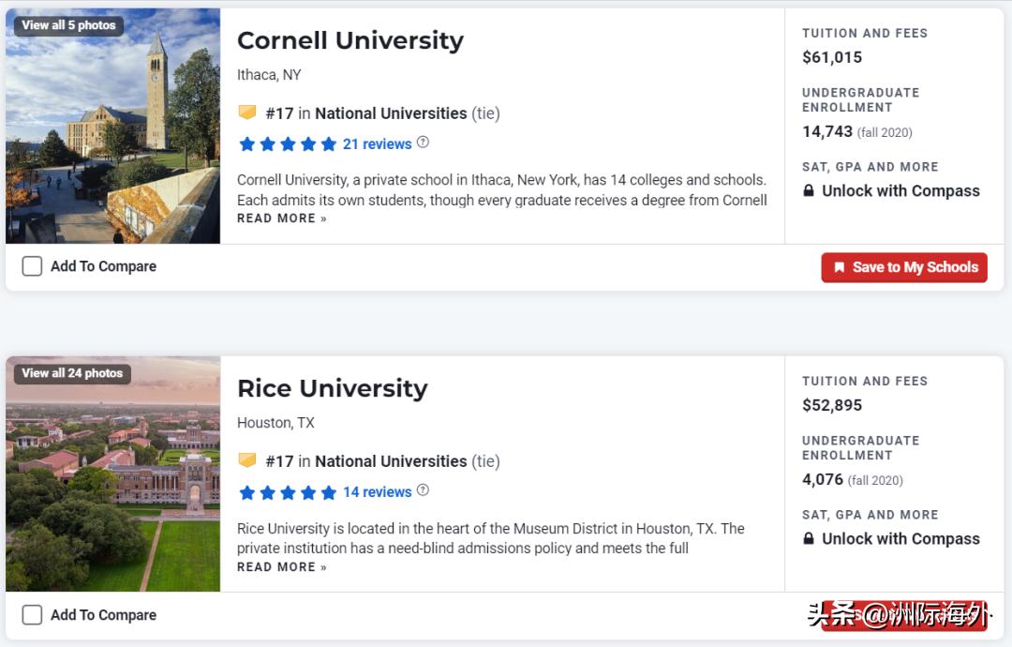Open the 21 reviews link
The height and width of the screenshot is (647, 1012).
coord(377,144)
